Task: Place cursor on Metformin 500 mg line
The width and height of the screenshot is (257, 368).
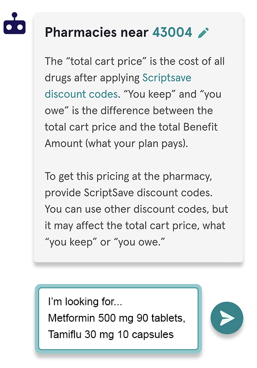Action: click(116, 318)
